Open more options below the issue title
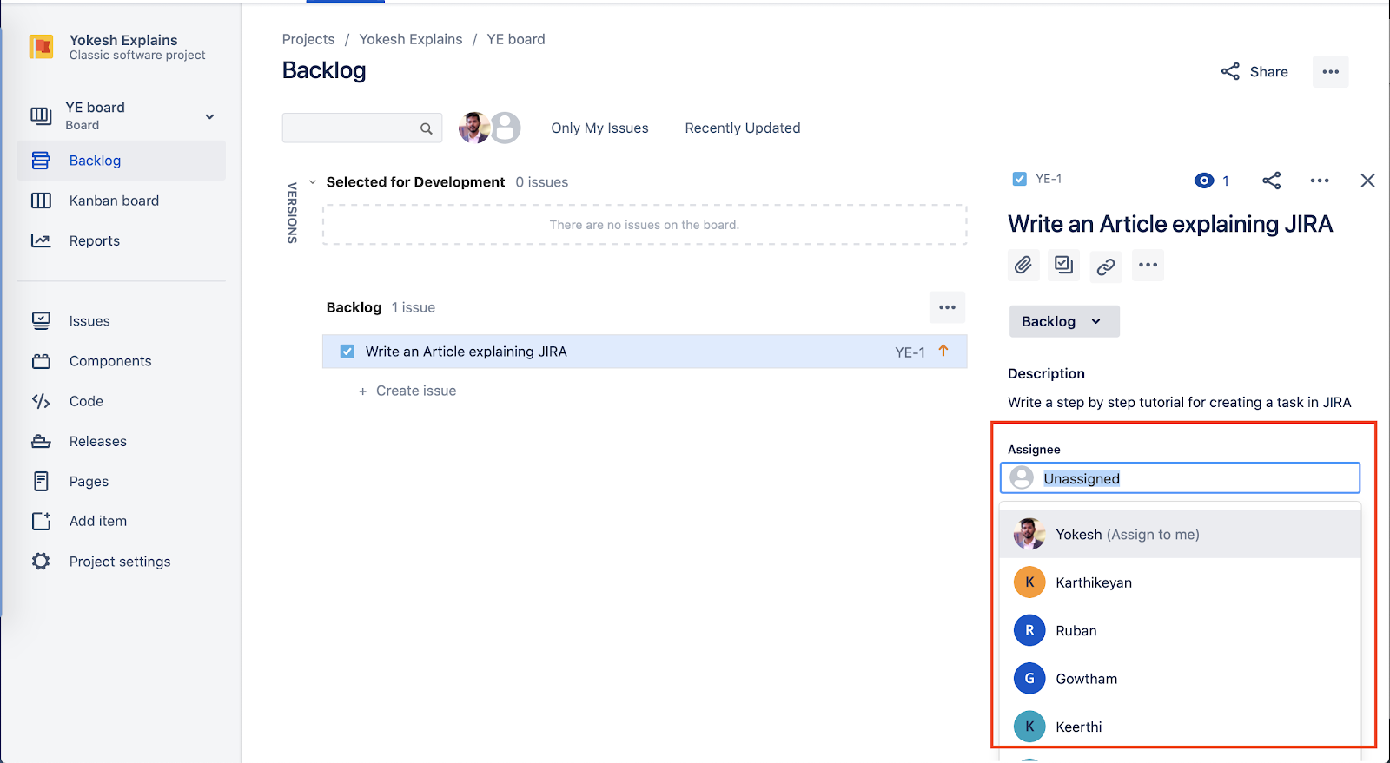 tap(1148, 265)
